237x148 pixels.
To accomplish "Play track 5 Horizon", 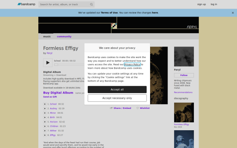I will (45, 122).
